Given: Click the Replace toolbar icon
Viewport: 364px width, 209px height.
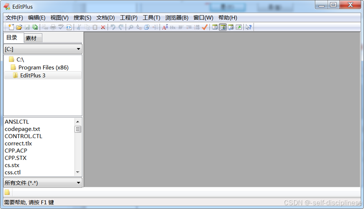Looking at the screenshot, I should [x=139, y=27].
